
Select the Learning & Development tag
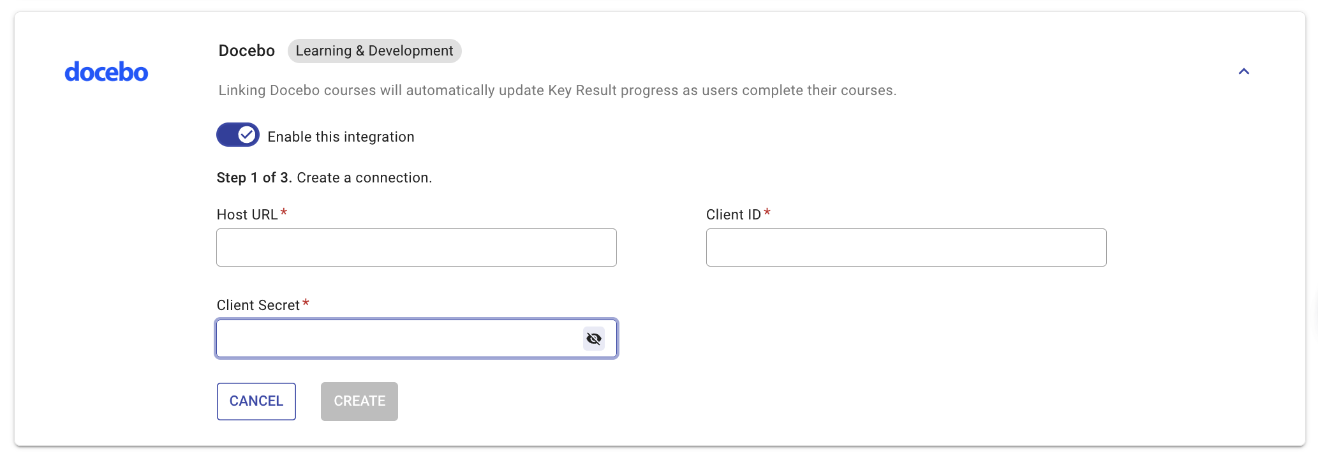pos(374,51)
